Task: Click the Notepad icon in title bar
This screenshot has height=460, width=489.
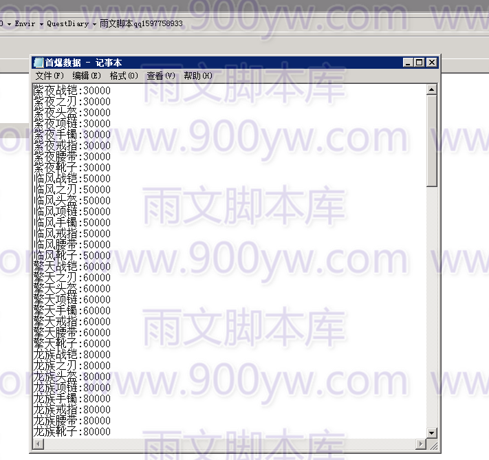Action: [39, 63]
